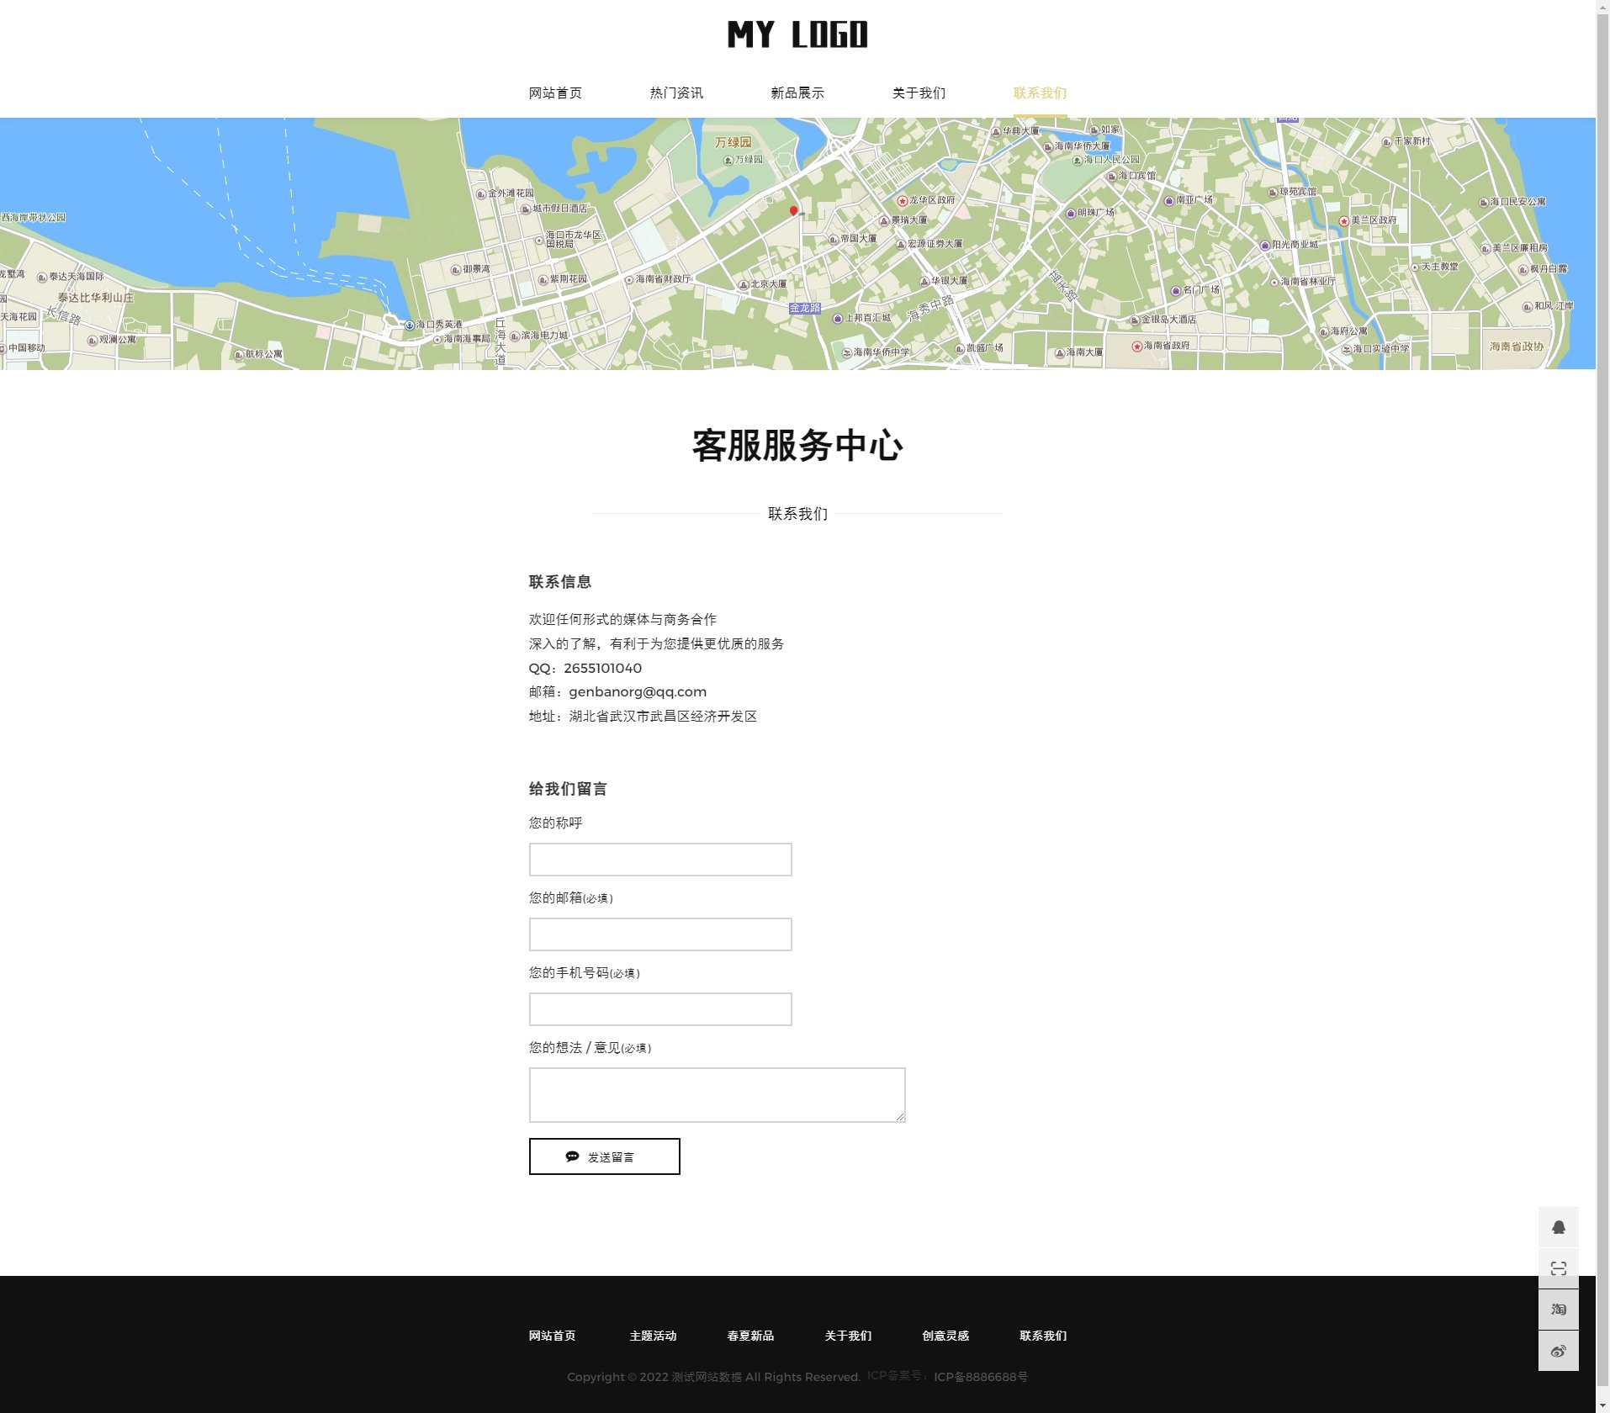Click 主题活动 in the footer
1610x1413 pixels.
(654, 1336)
